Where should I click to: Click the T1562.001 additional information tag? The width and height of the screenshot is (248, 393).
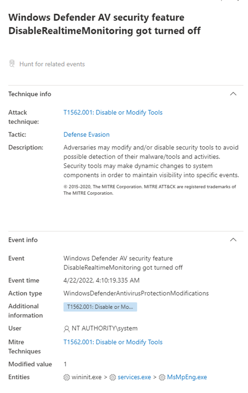pyautogui.click(x=100, y=307)
